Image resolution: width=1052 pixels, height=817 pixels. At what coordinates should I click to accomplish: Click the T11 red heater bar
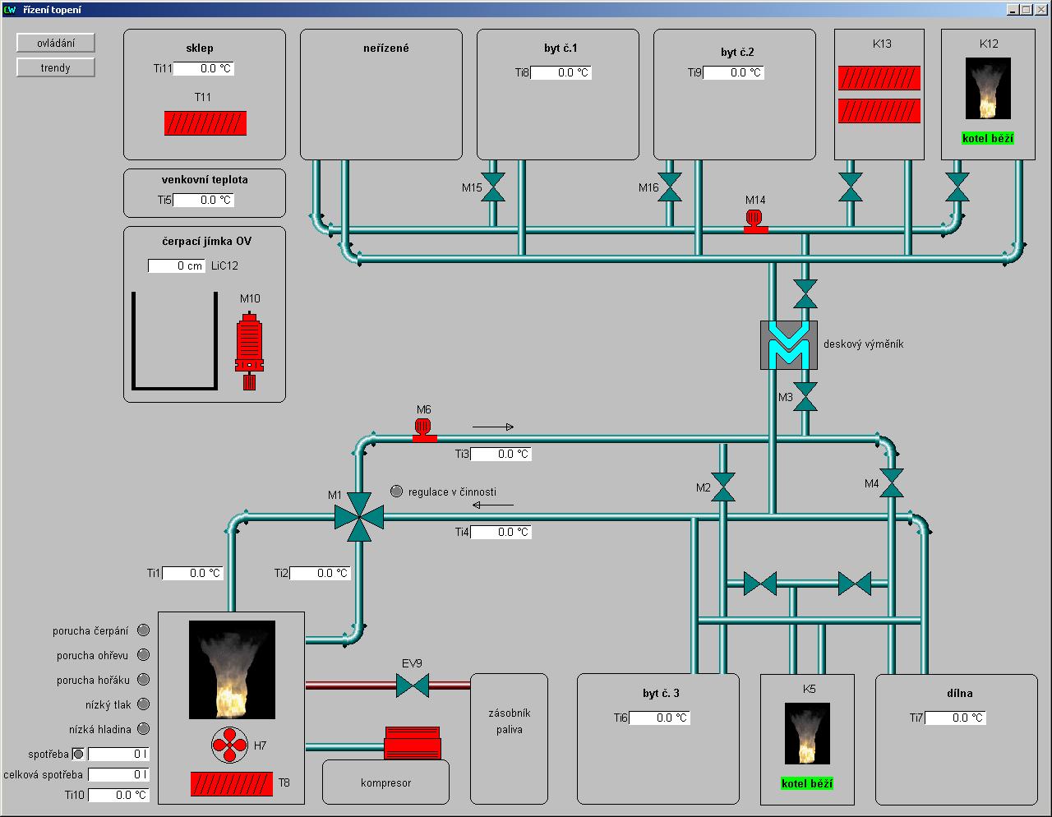(x=205, y=123)
